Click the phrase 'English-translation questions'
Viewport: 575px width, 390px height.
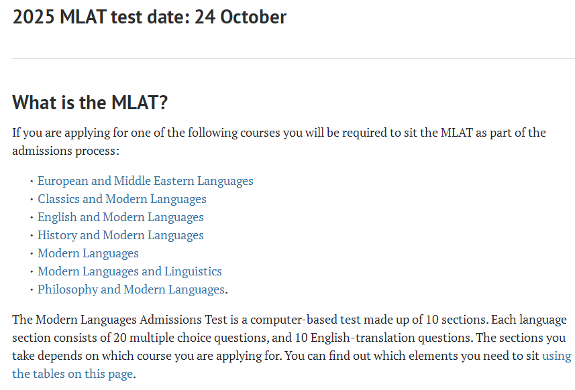coord(390,337)
